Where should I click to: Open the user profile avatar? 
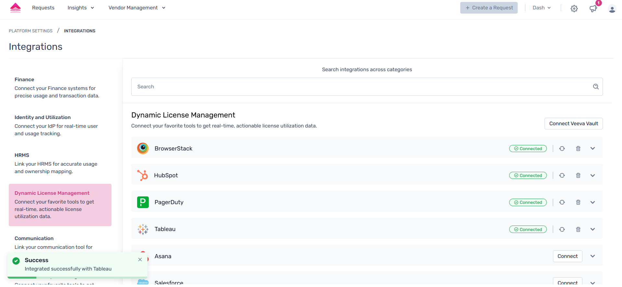point(612,9)
